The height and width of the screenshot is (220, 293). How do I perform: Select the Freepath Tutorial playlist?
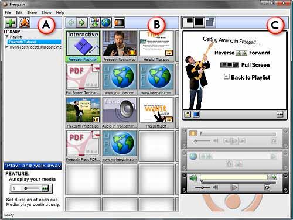(34, 42)
